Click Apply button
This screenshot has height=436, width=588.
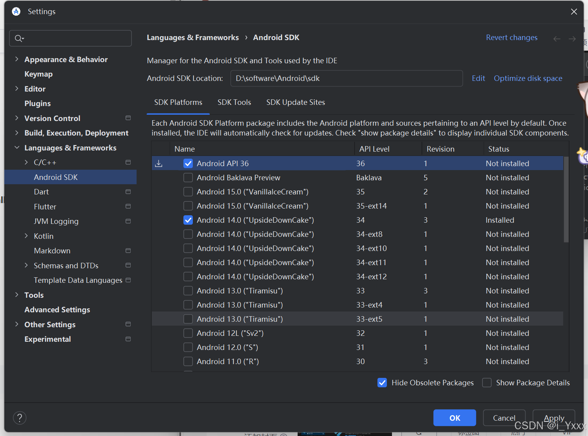click(x=554, y=418)
